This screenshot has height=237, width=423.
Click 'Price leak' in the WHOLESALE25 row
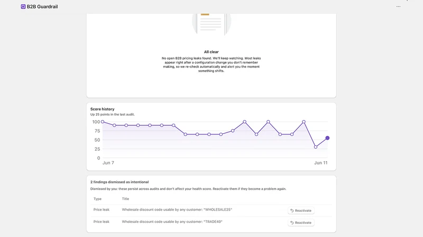[102, 210]
